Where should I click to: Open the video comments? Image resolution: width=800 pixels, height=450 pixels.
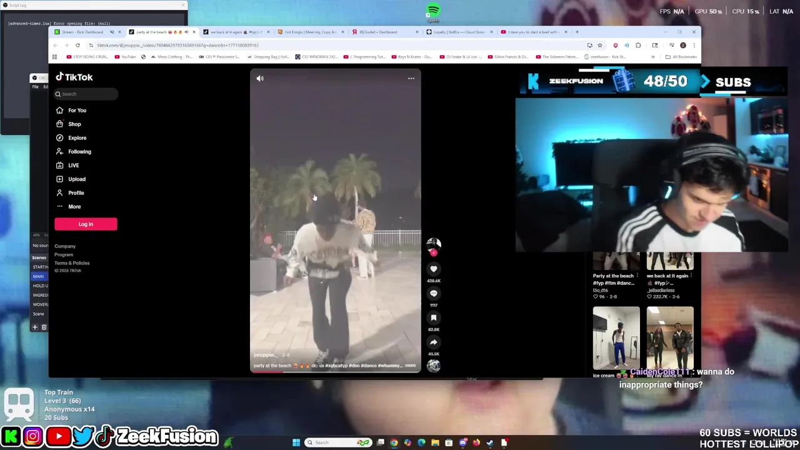tap(433, 293)
